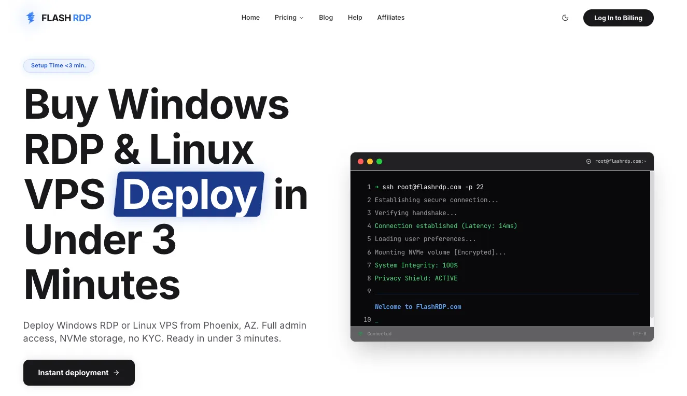The image size is (687, 396).
Task: Open the Blog page
Action: (x=326, y=18)
